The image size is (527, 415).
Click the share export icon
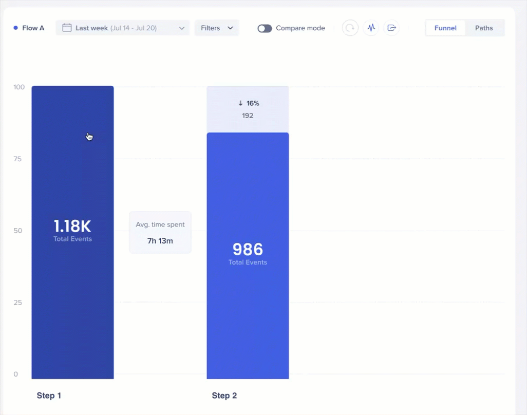[391, 28]
